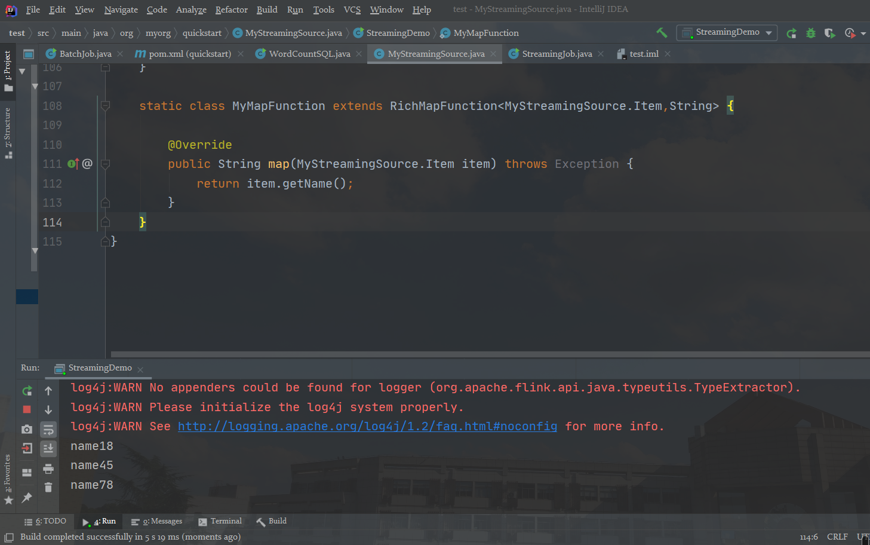Click the fold end marker on line 113
The width and height of the screenshot is (870, 545).
(105, 203)
